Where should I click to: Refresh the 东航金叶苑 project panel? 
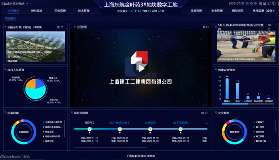[62, 27]
